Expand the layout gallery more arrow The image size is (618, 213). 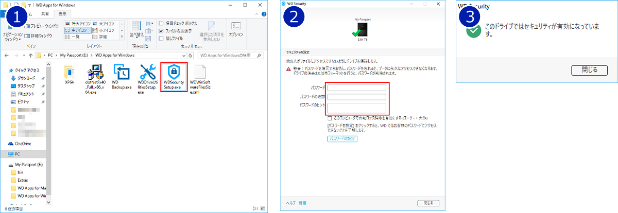click(x=122, y=37)
